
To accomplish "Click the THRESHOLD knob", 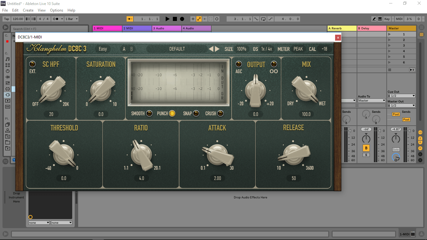I will click(x=63, y=154).
